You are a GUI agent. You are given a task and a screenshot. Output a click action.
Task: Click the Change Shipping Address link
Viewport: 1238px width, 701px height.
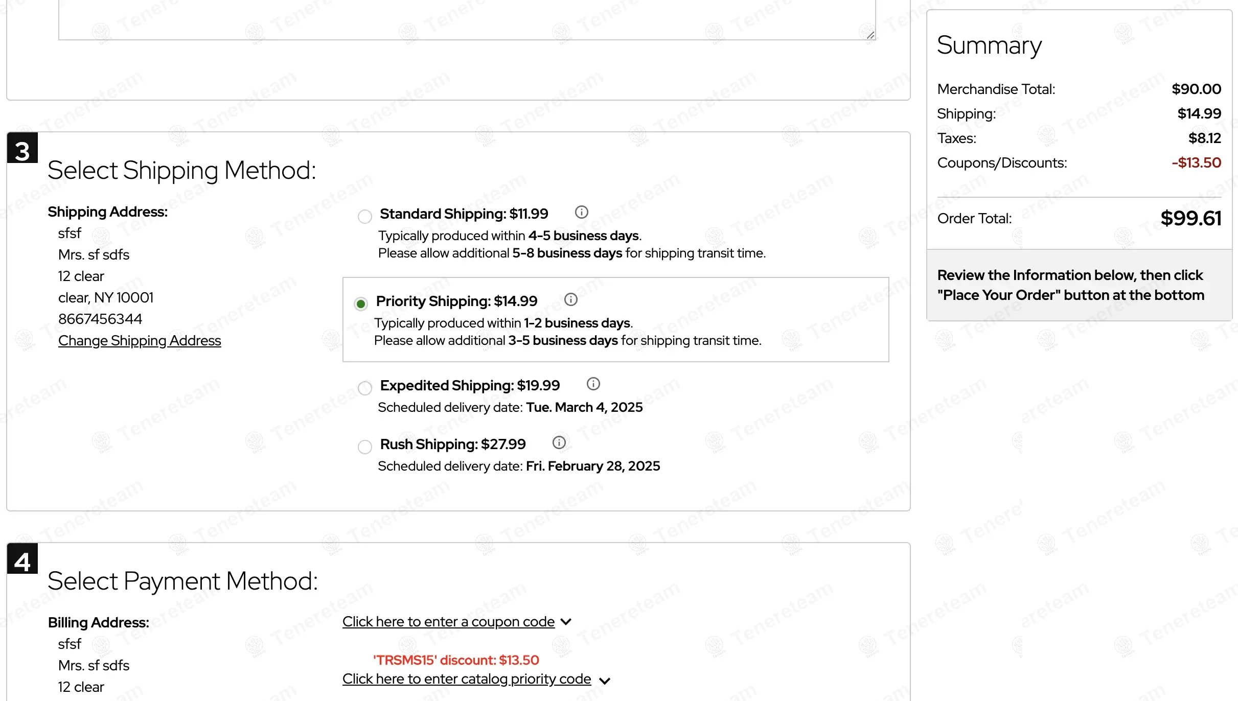[140, 341]
